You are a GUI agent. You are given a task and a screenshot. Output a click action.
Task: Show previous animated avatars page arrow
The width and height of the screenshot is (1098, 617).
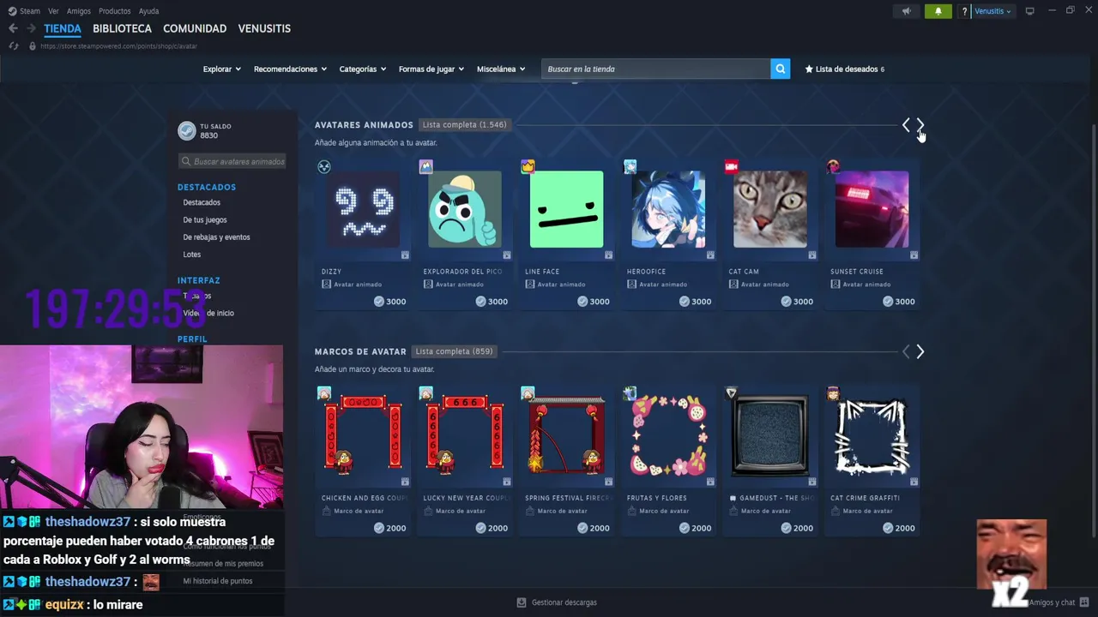tap(906, 125)
